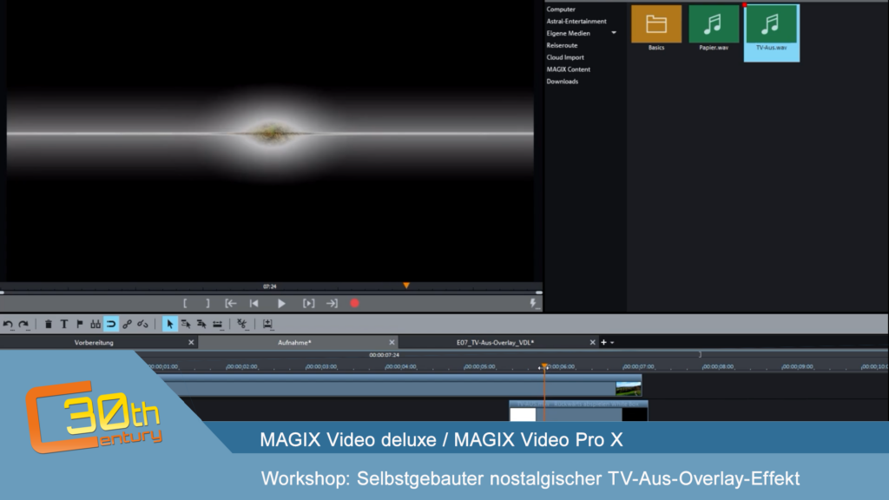The image size is (889, 500).
Task: Switch to the Vorbereitung tab
Action: click(94, 342)
